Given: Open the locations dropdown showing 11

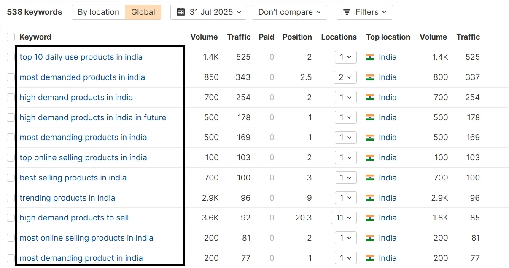Looking at the screenshot, I should pyautogui.click(x=344, y=218).
